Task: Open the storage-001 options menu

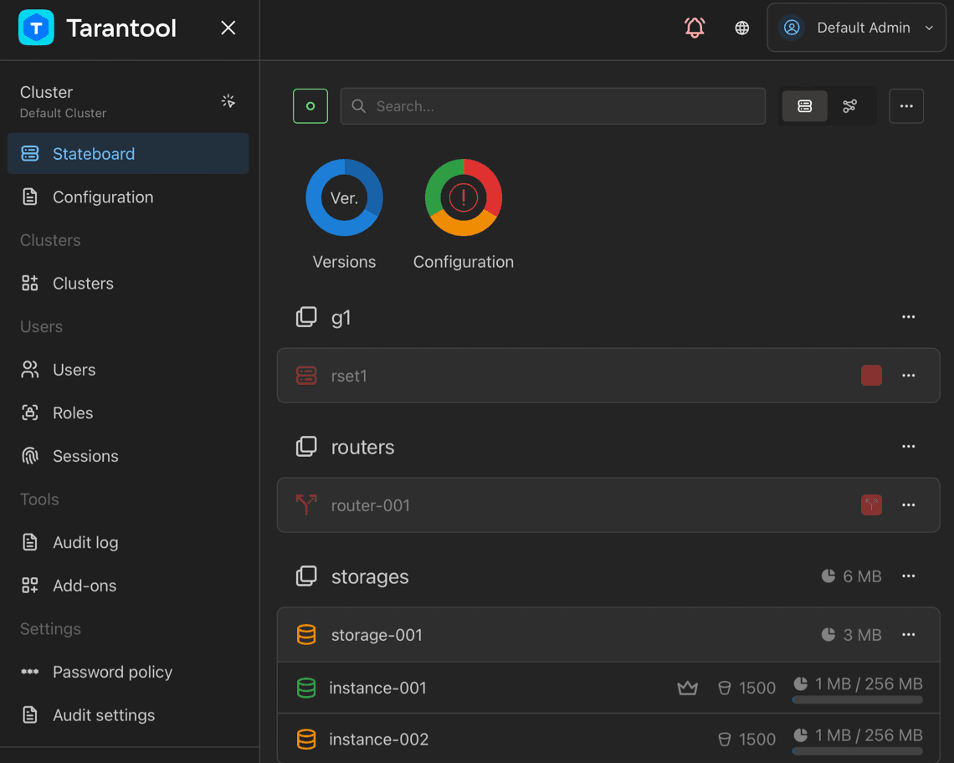Action: click(x=908, y=635)
